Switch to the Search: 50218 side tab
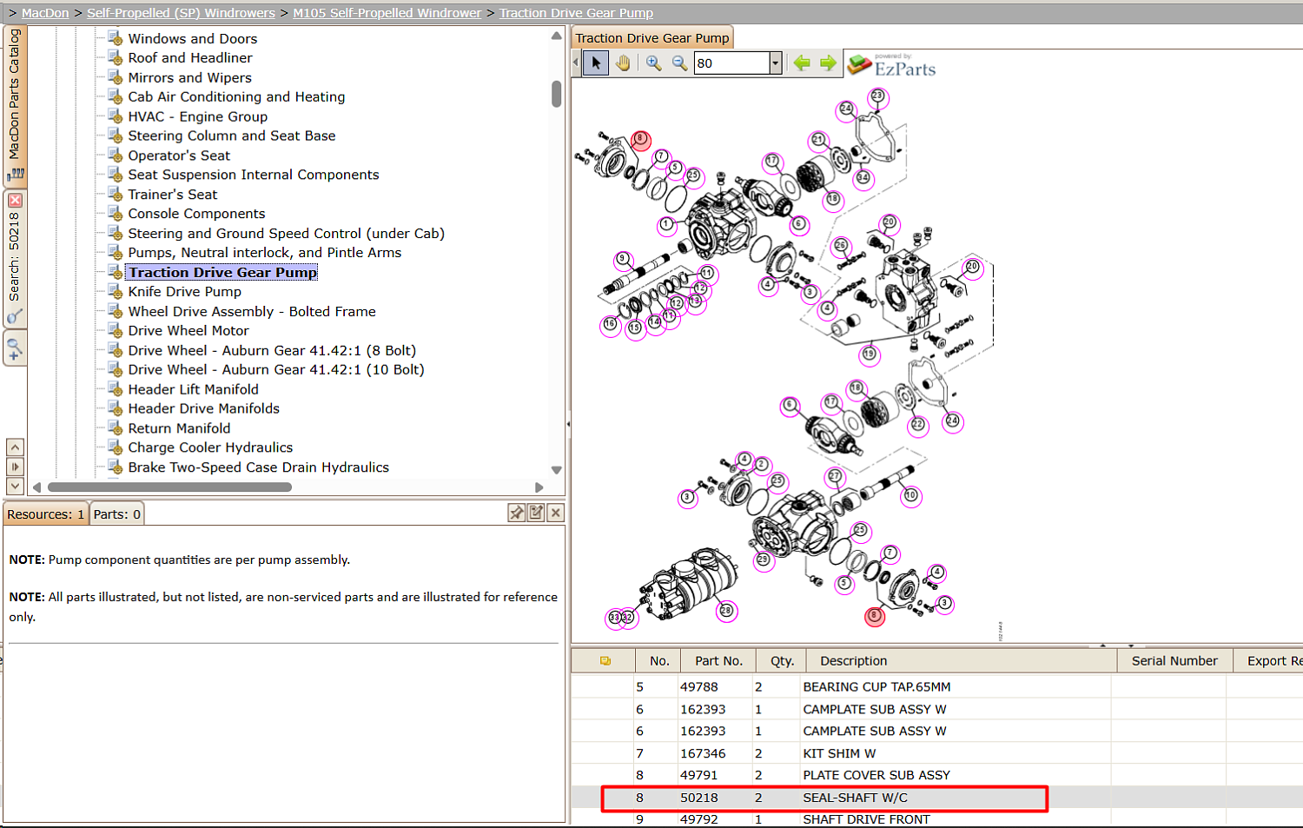The image size is (1303, 828). pyautogui.click(x=15, y=258)
